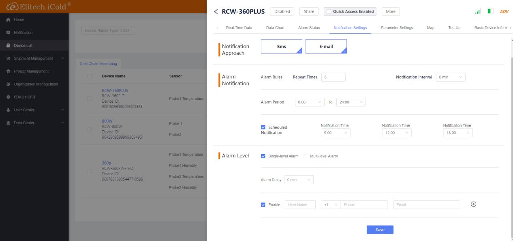Click the Disabled button
This screenshot has width=513, height=241.
(x=282, y=11)
